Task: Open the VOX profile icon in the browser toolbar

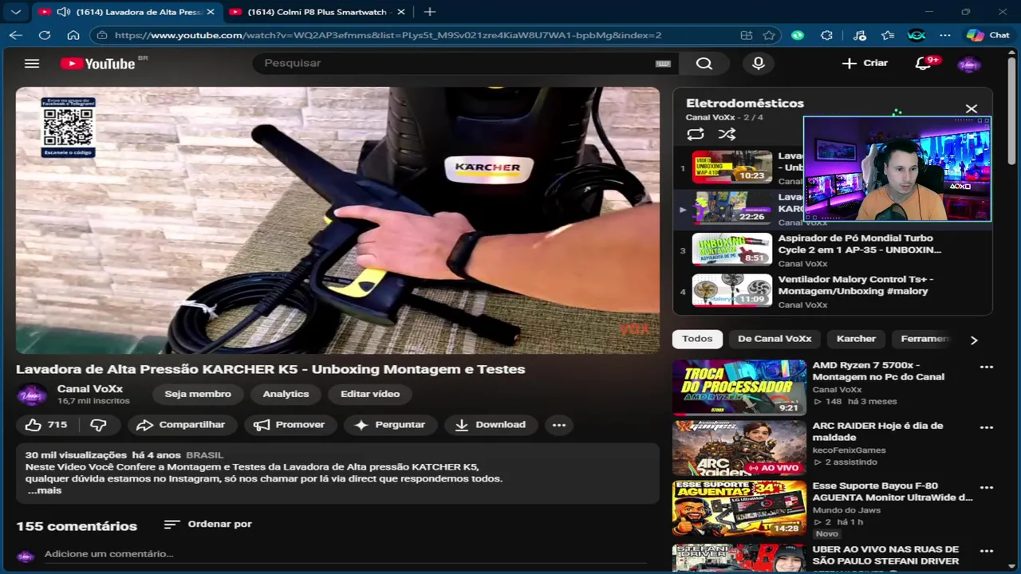Action: tap(917, 35)
